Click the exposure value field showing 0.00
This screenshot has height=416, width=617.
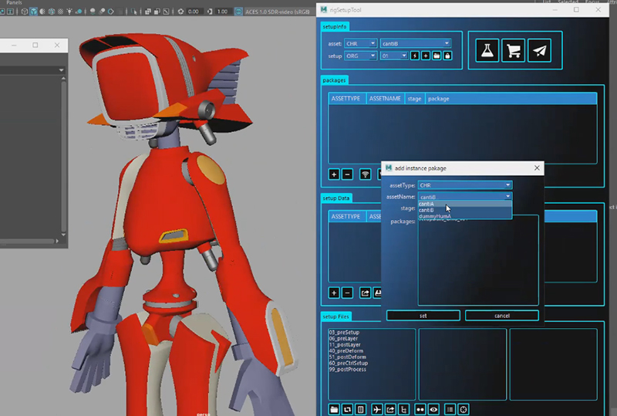coord(194,12)
